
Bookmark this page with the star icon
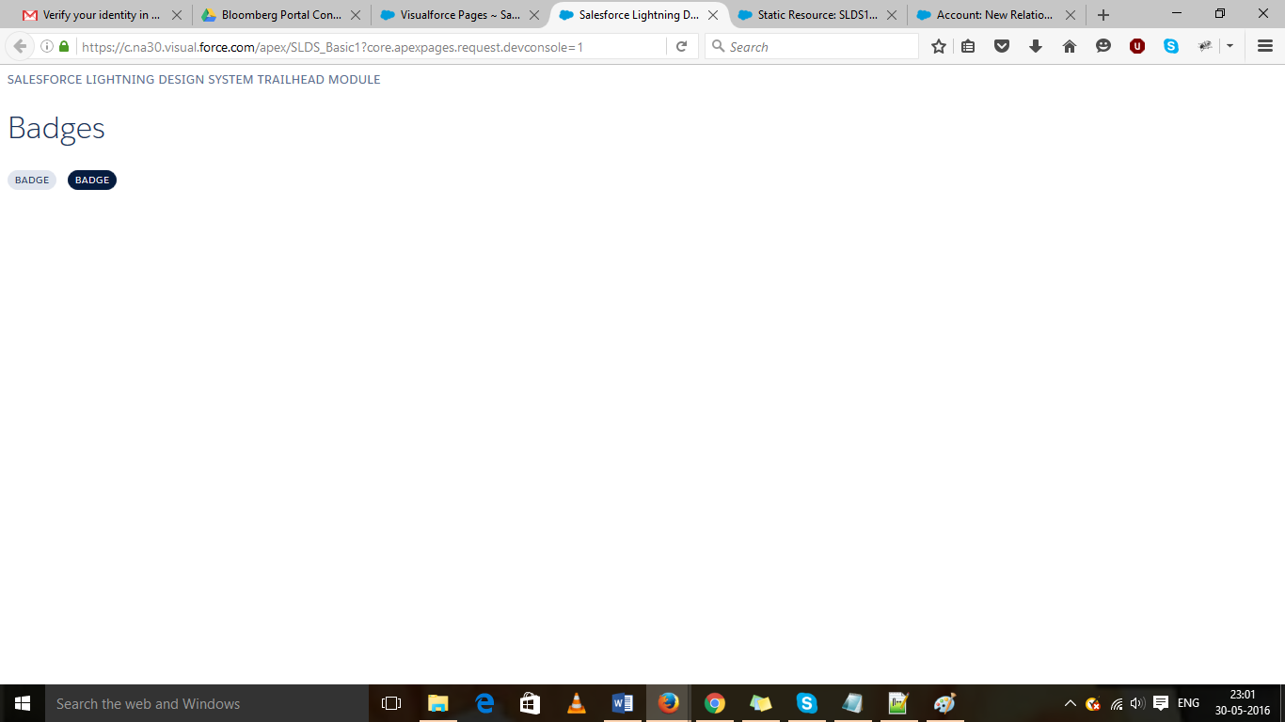938,45
